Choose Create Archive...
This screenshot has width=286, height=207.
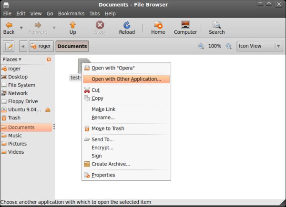coord(126,164)
